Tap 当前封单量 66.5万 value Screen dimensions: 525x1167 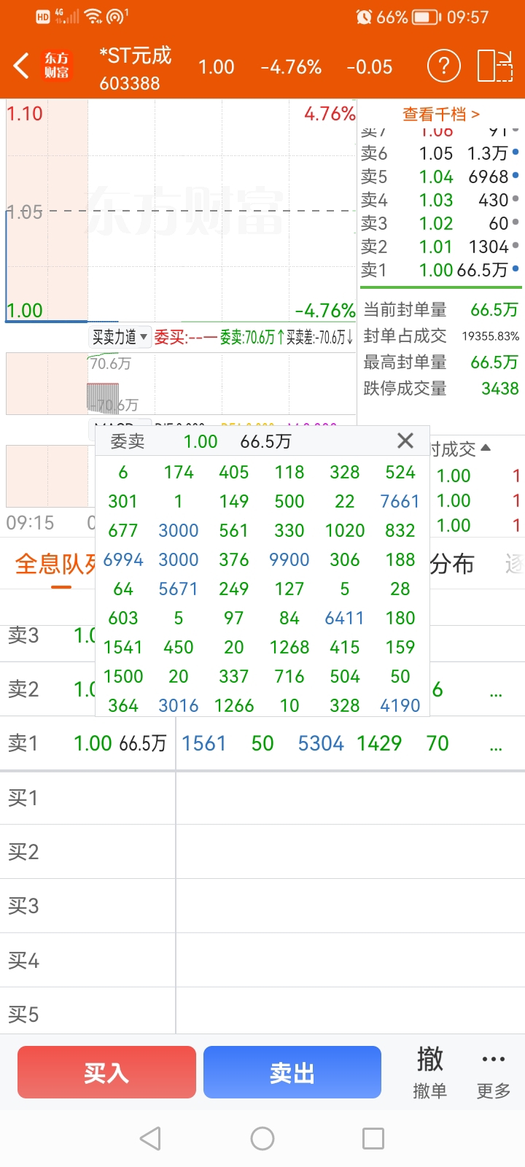click(x=494, y=310)
